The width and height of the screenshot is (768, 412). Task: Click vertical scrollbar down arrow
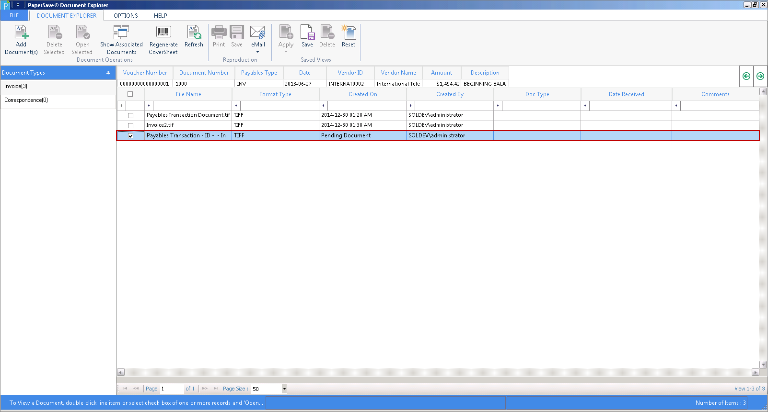tap(763, 365)
